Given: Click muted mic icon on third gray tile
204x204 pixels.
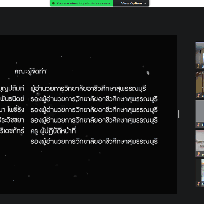Looking at the screenshot, I should pyautogui.click(x=198, y=125).
